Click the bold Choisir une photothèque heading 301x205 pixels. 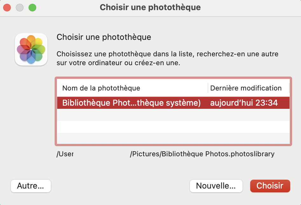coord(104,37)
